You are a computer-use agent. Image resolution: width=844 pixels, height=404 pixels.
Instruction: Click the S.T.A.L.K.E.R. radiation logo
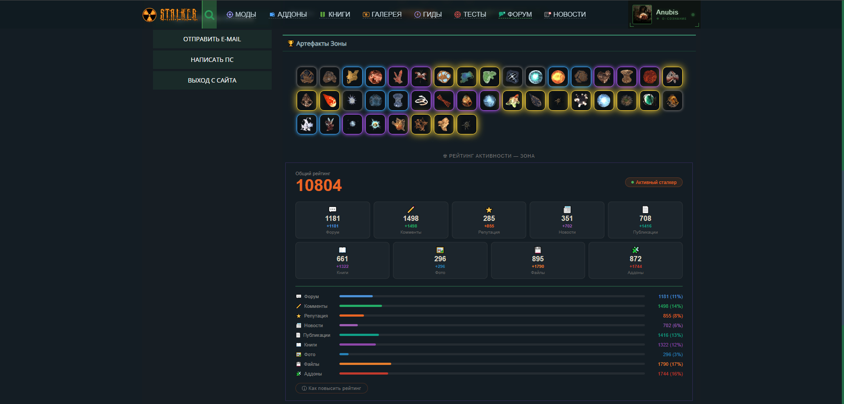170,14
